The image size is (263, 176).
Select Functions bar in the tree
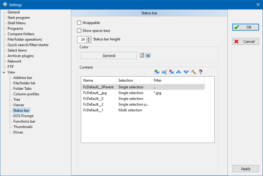coord(24,121)
